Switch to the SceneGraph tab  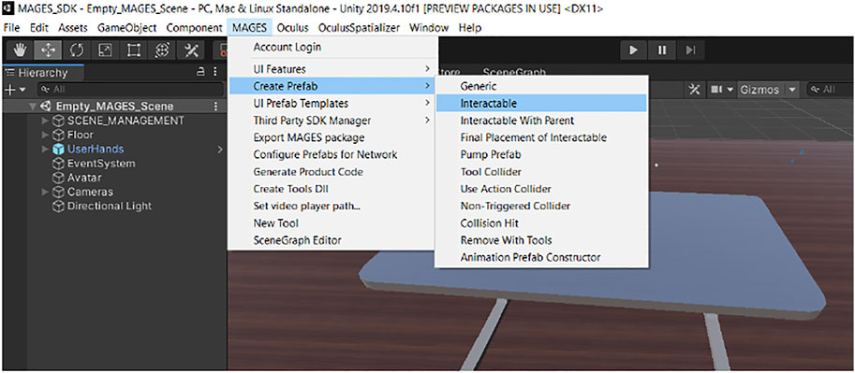point(513,72)
